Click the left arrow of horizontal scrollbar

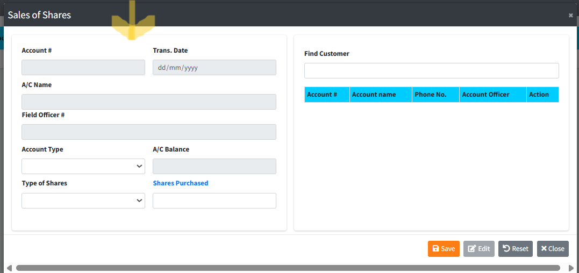tap(9, 268)
